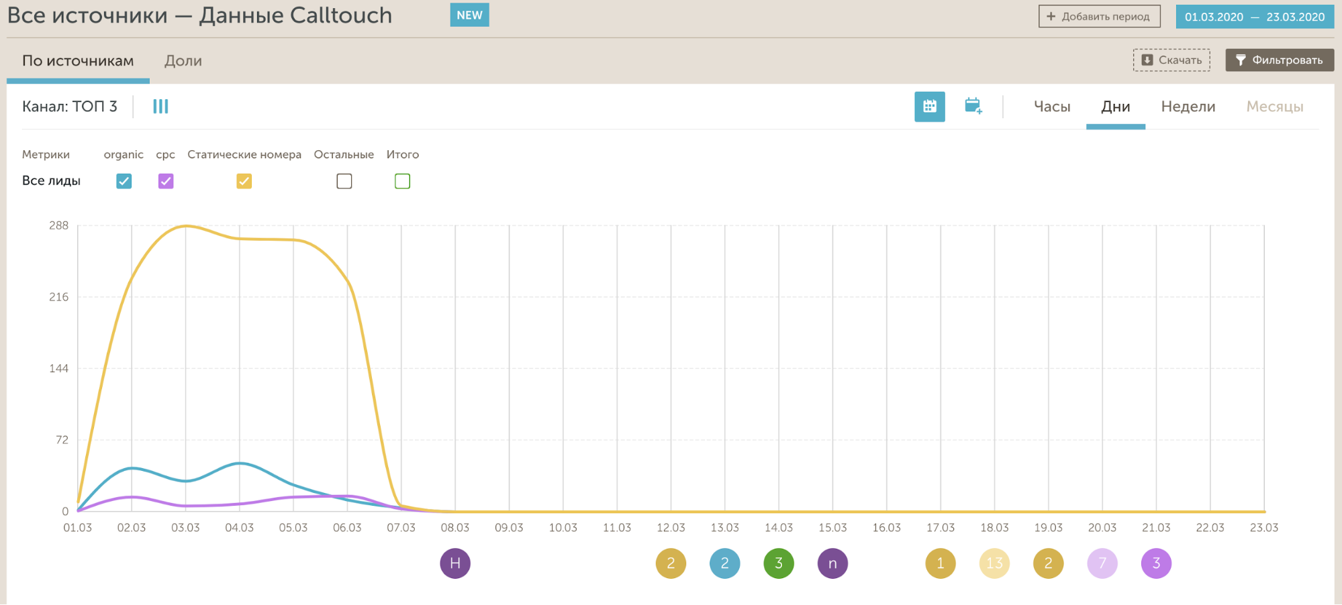Open the pale 13 marker under 18.03
The height and width of the screenshot is (605, 1342).
(x=994, y=563)
